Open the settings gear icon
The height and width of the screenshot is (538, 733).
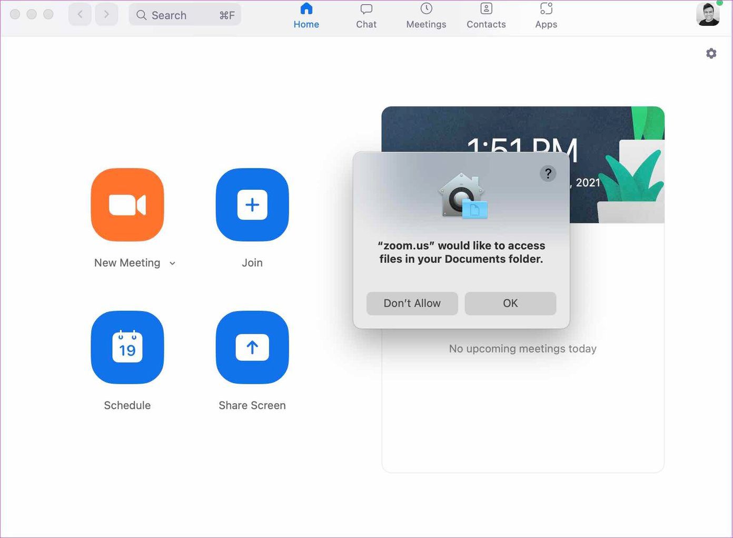click(x=711, y=53)
